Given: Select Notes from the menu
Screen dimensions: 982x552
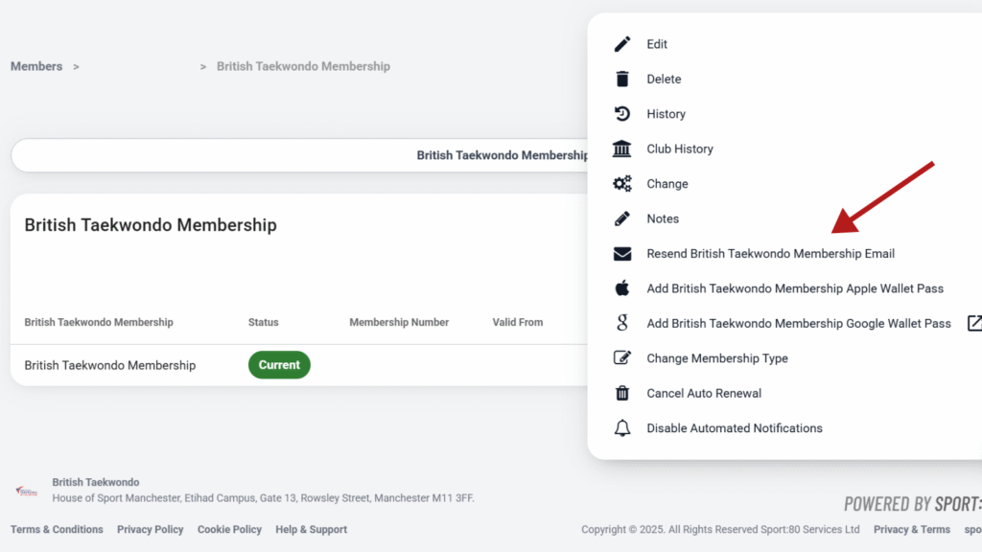Looking at the screenshot, I should [x=662, y=218].
